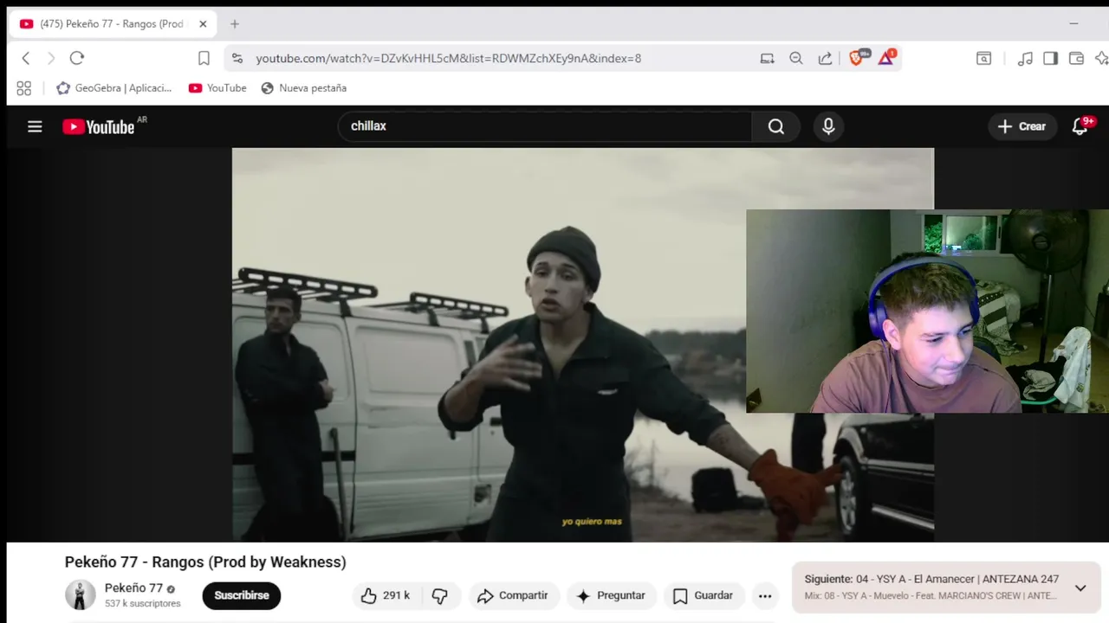The height and width of the screenshot is (623, 1109).
Task: Select the Pekeño 77 - Rangos tab
Action: click(113, 24)
